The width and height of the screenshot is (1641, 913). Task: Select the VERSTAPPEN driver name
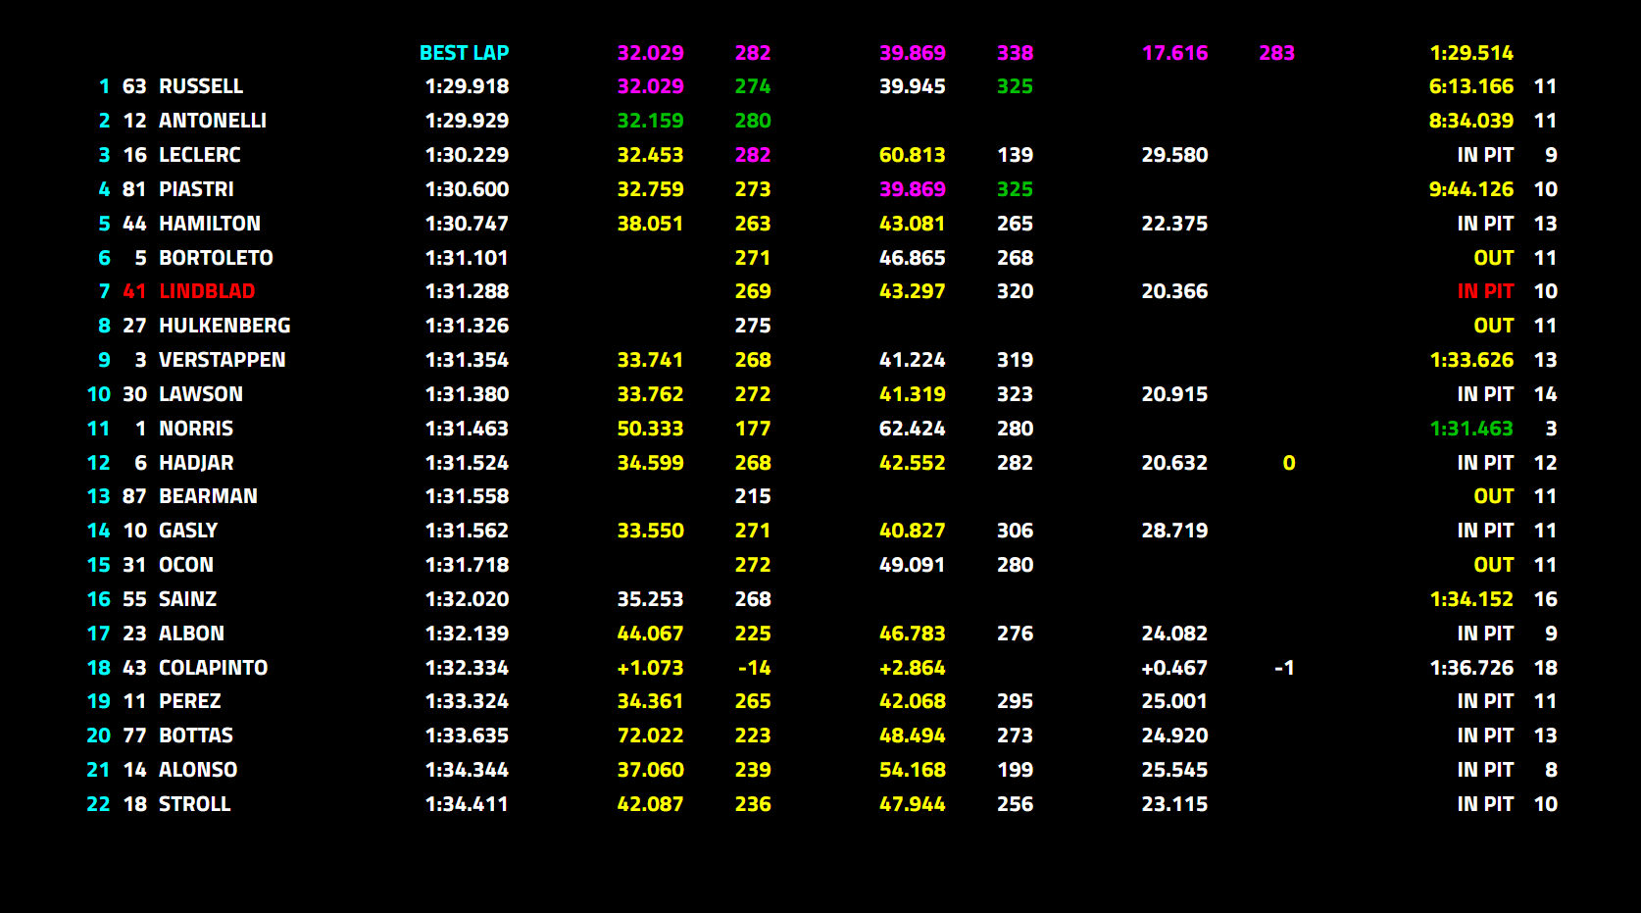(223, 360)
